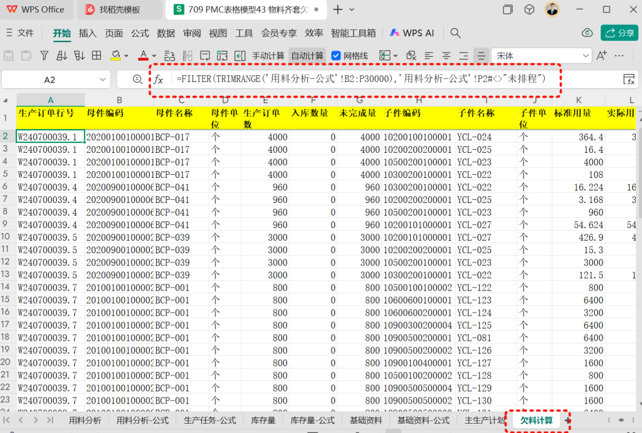The height and width of the screenshot is (433, 642).
Task: Click into the FILTER formula bar text
Action: [360, 78]
